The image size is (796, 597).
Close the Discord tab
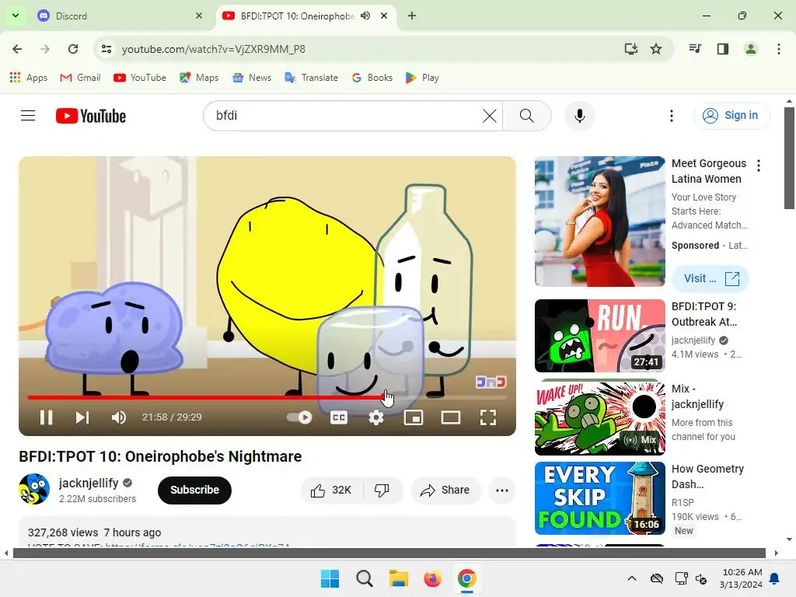tap(199, 16)
